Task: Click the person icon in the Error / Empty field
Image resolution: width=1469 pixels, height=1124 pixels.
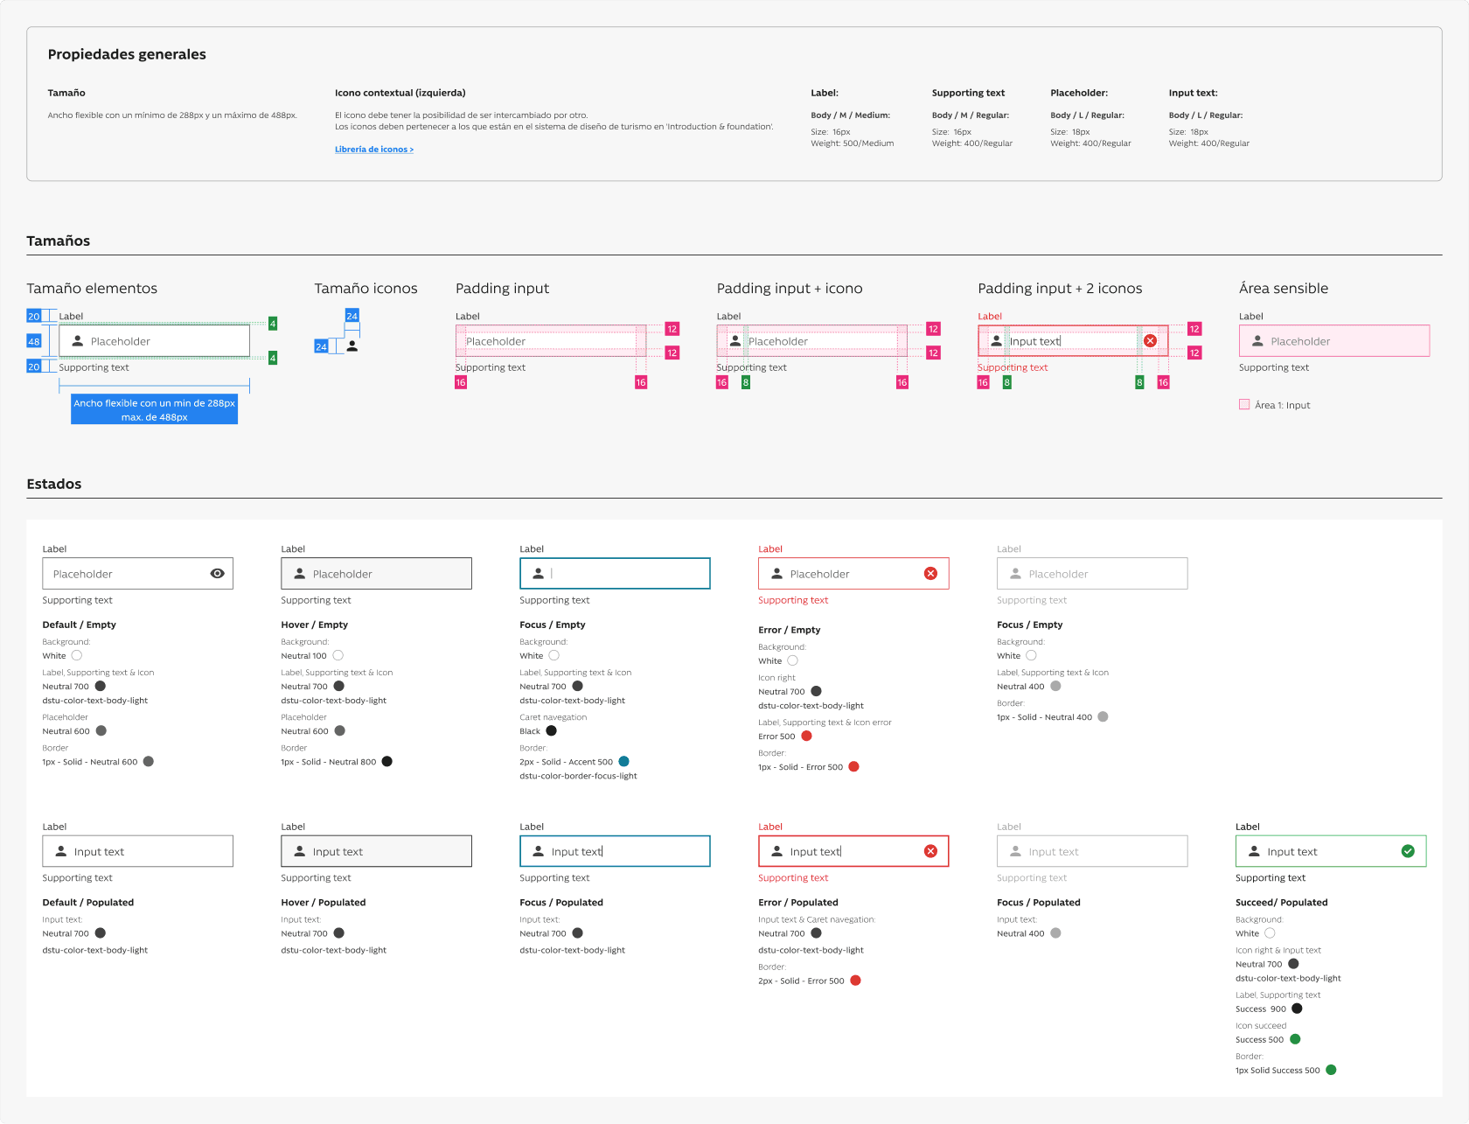Action: tap(776, 574)
